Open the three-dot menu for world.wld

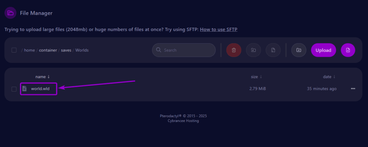coord(353,89)
